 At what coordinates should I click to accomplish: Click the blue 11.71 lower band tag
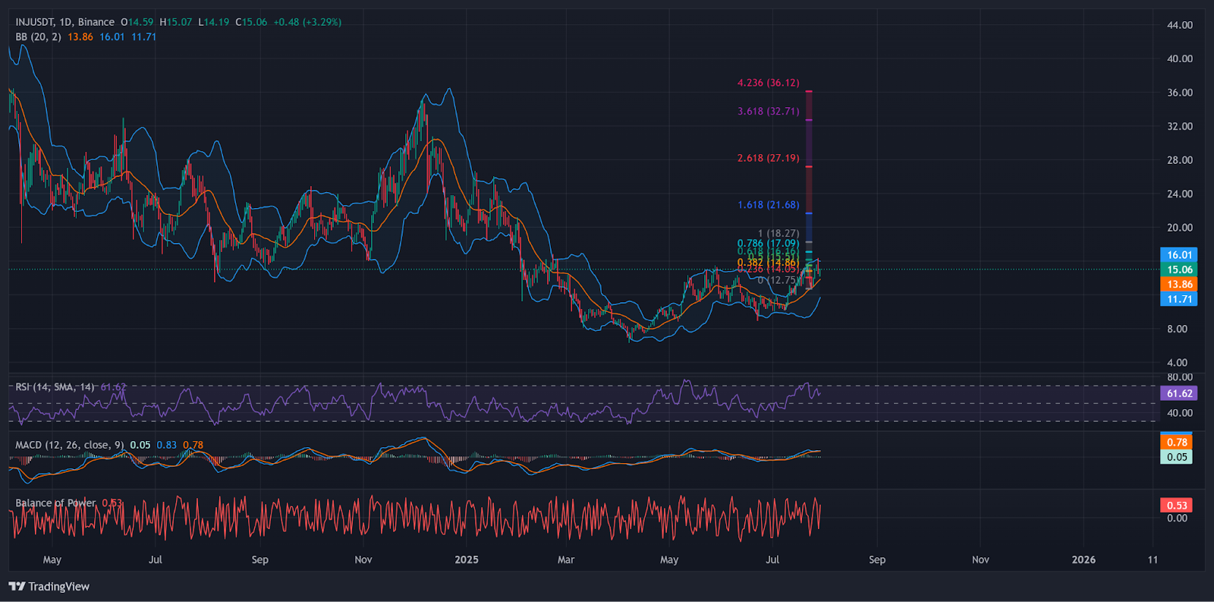point(1179,299)
